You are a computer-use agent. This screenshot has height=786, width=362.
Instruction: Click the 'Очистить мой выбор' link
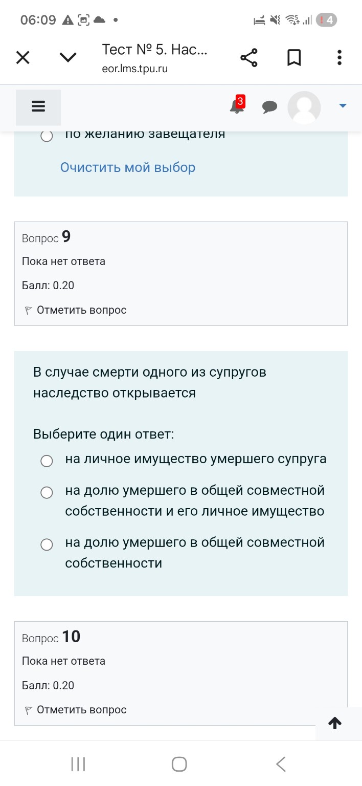point(127,167)
